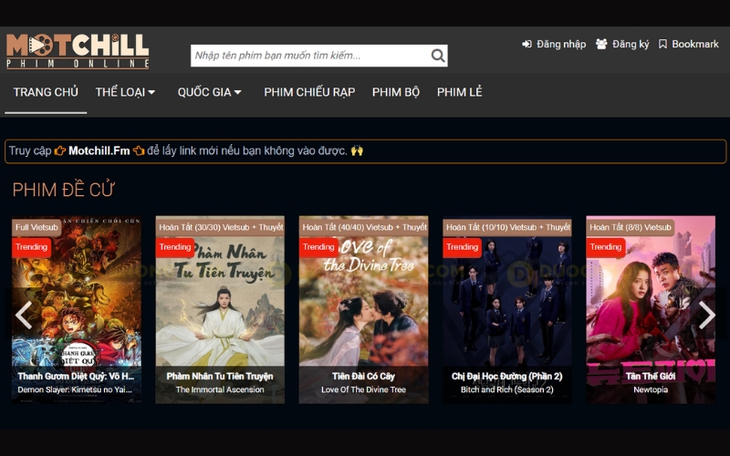Viewport: 730px width, 456px height.
Task: Open Thanh Gươm Diệt Quỷ movie poster
Action: 77,309
